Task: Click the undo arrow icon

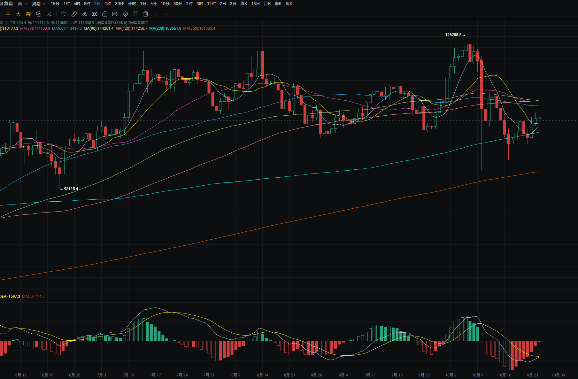Action: click(156, 14)
